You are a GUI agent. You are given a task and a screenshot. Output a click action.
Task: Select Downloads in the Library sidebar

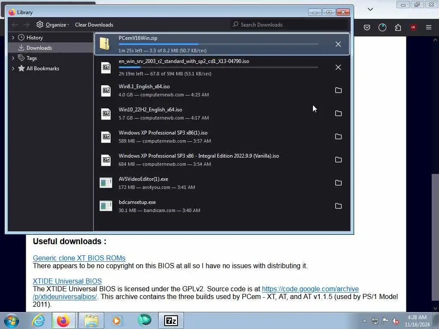(39, 48)
